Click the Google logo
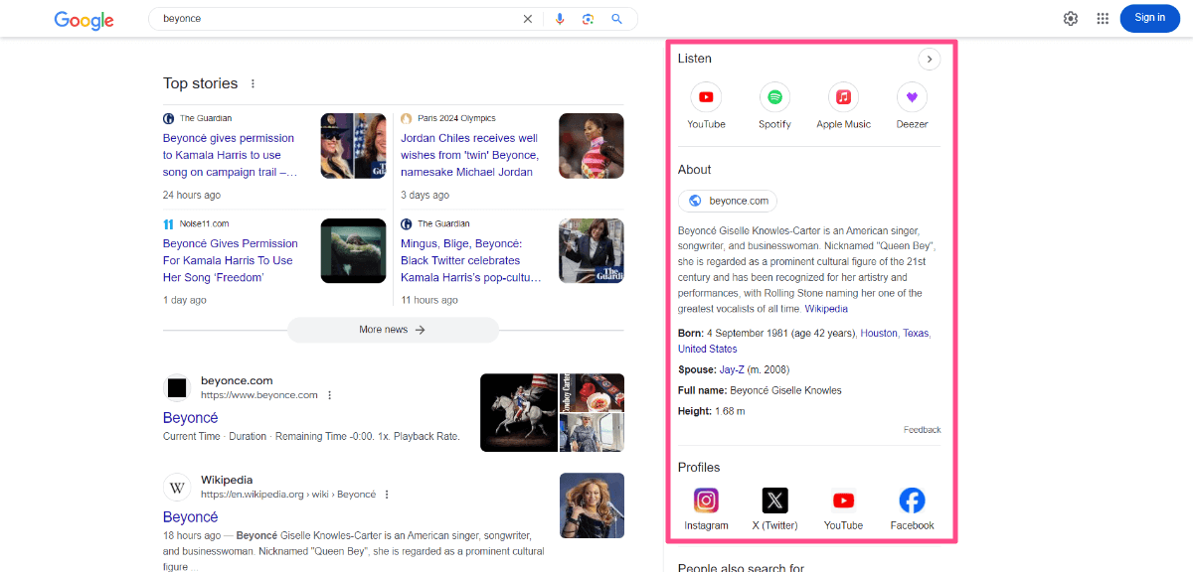The width and height of the screenshot is (1193, 572). [x=84, y=19]
